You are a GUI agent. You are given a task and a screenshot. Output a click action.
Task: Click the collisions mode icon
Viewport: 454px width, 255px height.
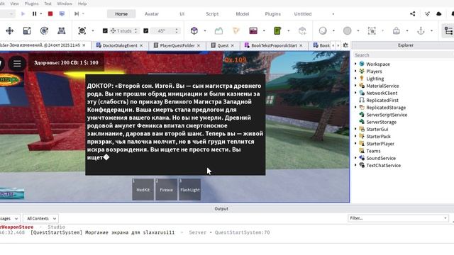tap(82, 30)
